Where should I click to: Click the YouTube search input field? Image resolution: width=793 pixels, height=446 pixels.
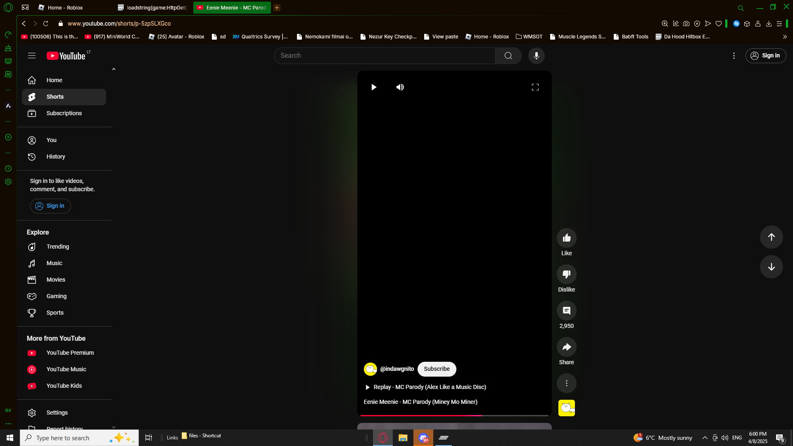pos(384,56)
